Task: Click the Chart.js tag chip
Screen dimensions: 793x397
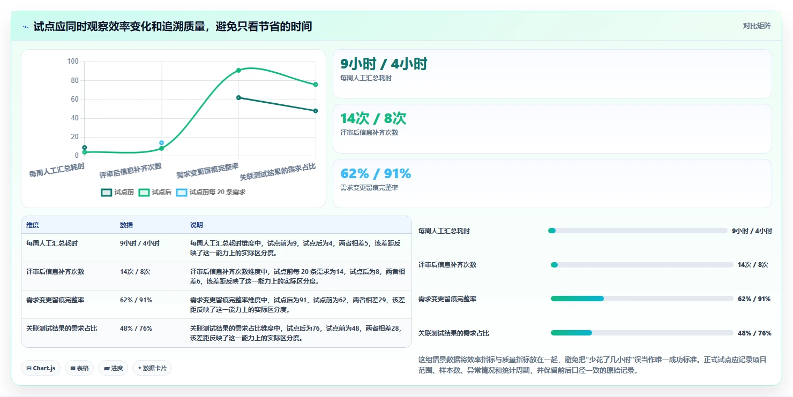Action: [41, 368]
